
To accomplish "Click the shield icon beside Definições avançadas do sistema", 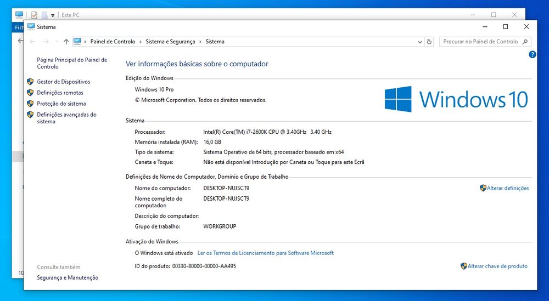I will 30,115.
